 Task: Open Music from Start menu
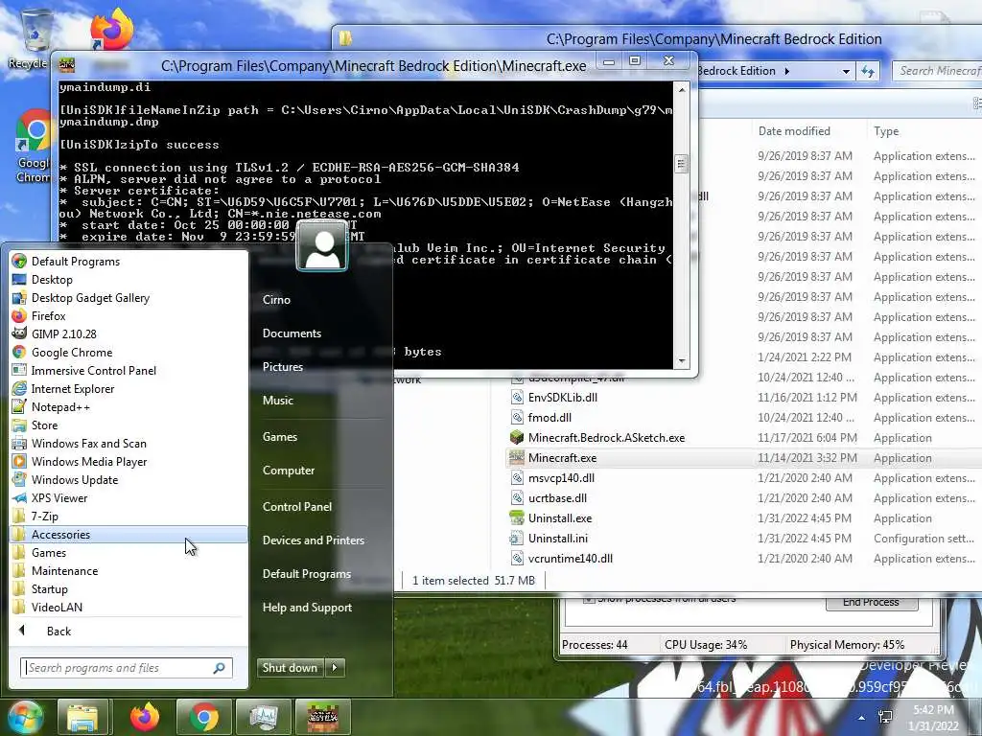click(277, 401)
